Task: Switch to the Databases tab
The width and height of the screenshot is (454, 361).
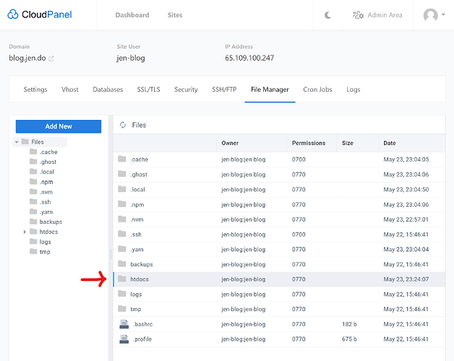Action: click(108, 90)
